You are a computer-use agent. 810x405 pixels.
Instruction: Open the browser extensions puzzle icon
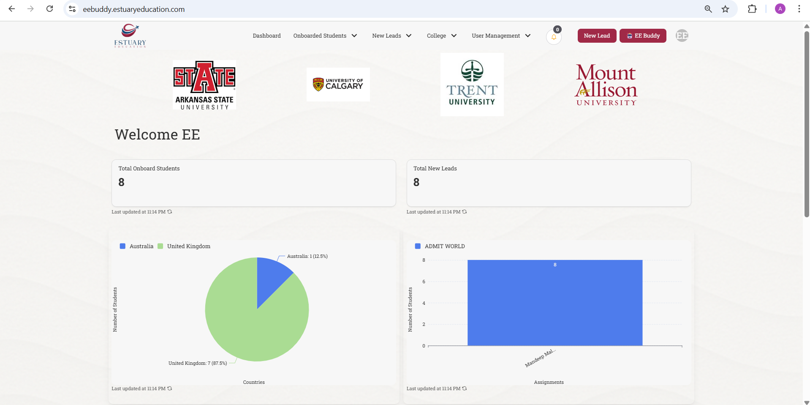[752, 9]
